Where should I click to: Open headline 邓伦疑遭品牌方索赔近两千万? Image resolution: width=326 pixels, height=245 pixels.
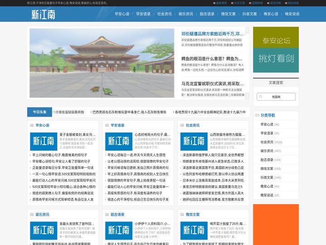[212, 34]
